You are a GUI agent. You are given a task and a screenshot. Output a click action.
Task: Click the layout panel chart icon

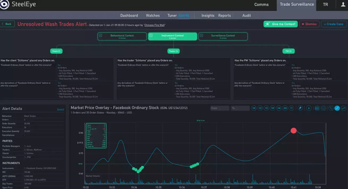coord(331,108)
